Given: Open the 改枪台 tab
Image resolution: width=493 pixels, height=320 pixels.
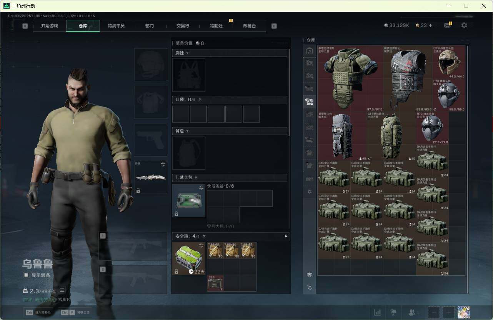Looking at the screenshot, I should coord(249,26).
